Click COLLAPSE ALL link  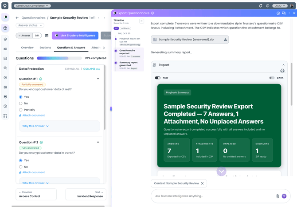pos(91,69)
